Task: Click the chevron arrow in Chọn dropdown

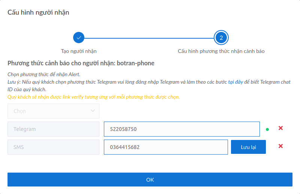Action: point(93,111)
